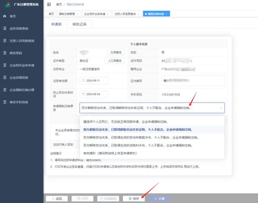
Task: Click the list icon beside 企业相关业务申请 in sidebar
Action: coord(4,65)
